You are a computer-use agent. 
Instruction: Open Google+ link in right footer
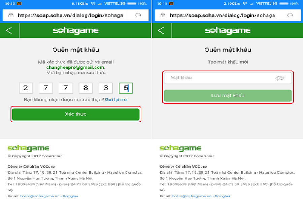point(223,196)
